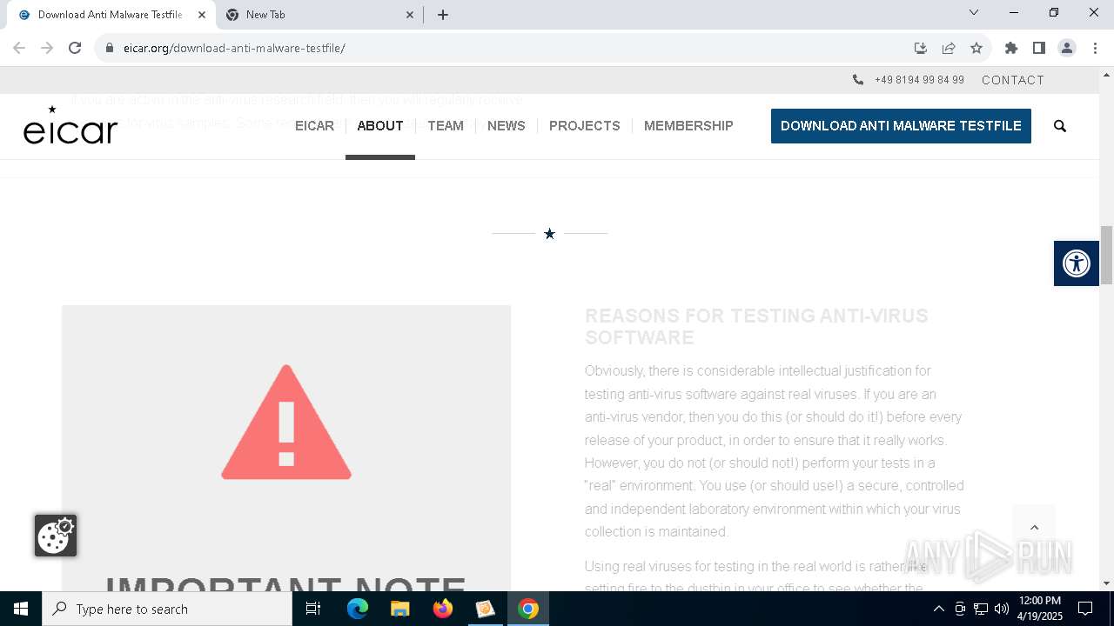Open the Chrome profile avatar

(1067, 48)
